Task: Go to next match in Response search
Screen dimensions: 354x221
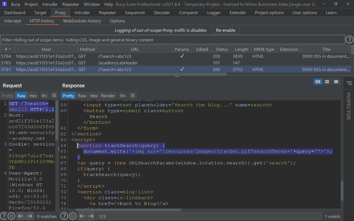Action: [x=91, y=216]
